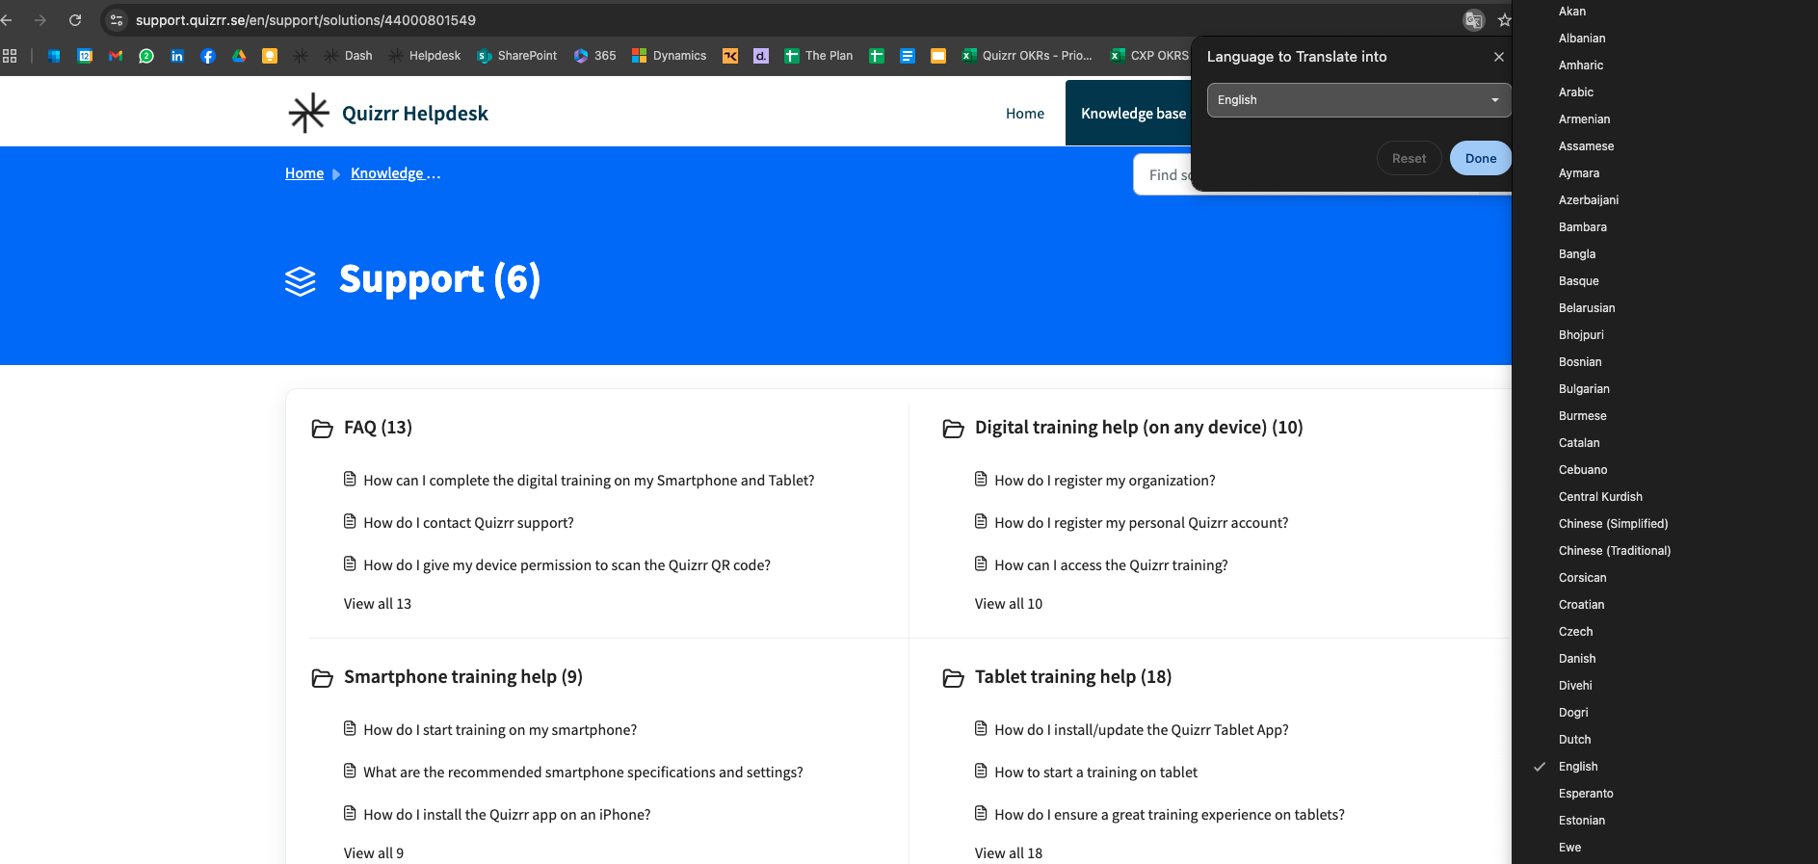Open the SharePoint bookmark

click(517, 56)
